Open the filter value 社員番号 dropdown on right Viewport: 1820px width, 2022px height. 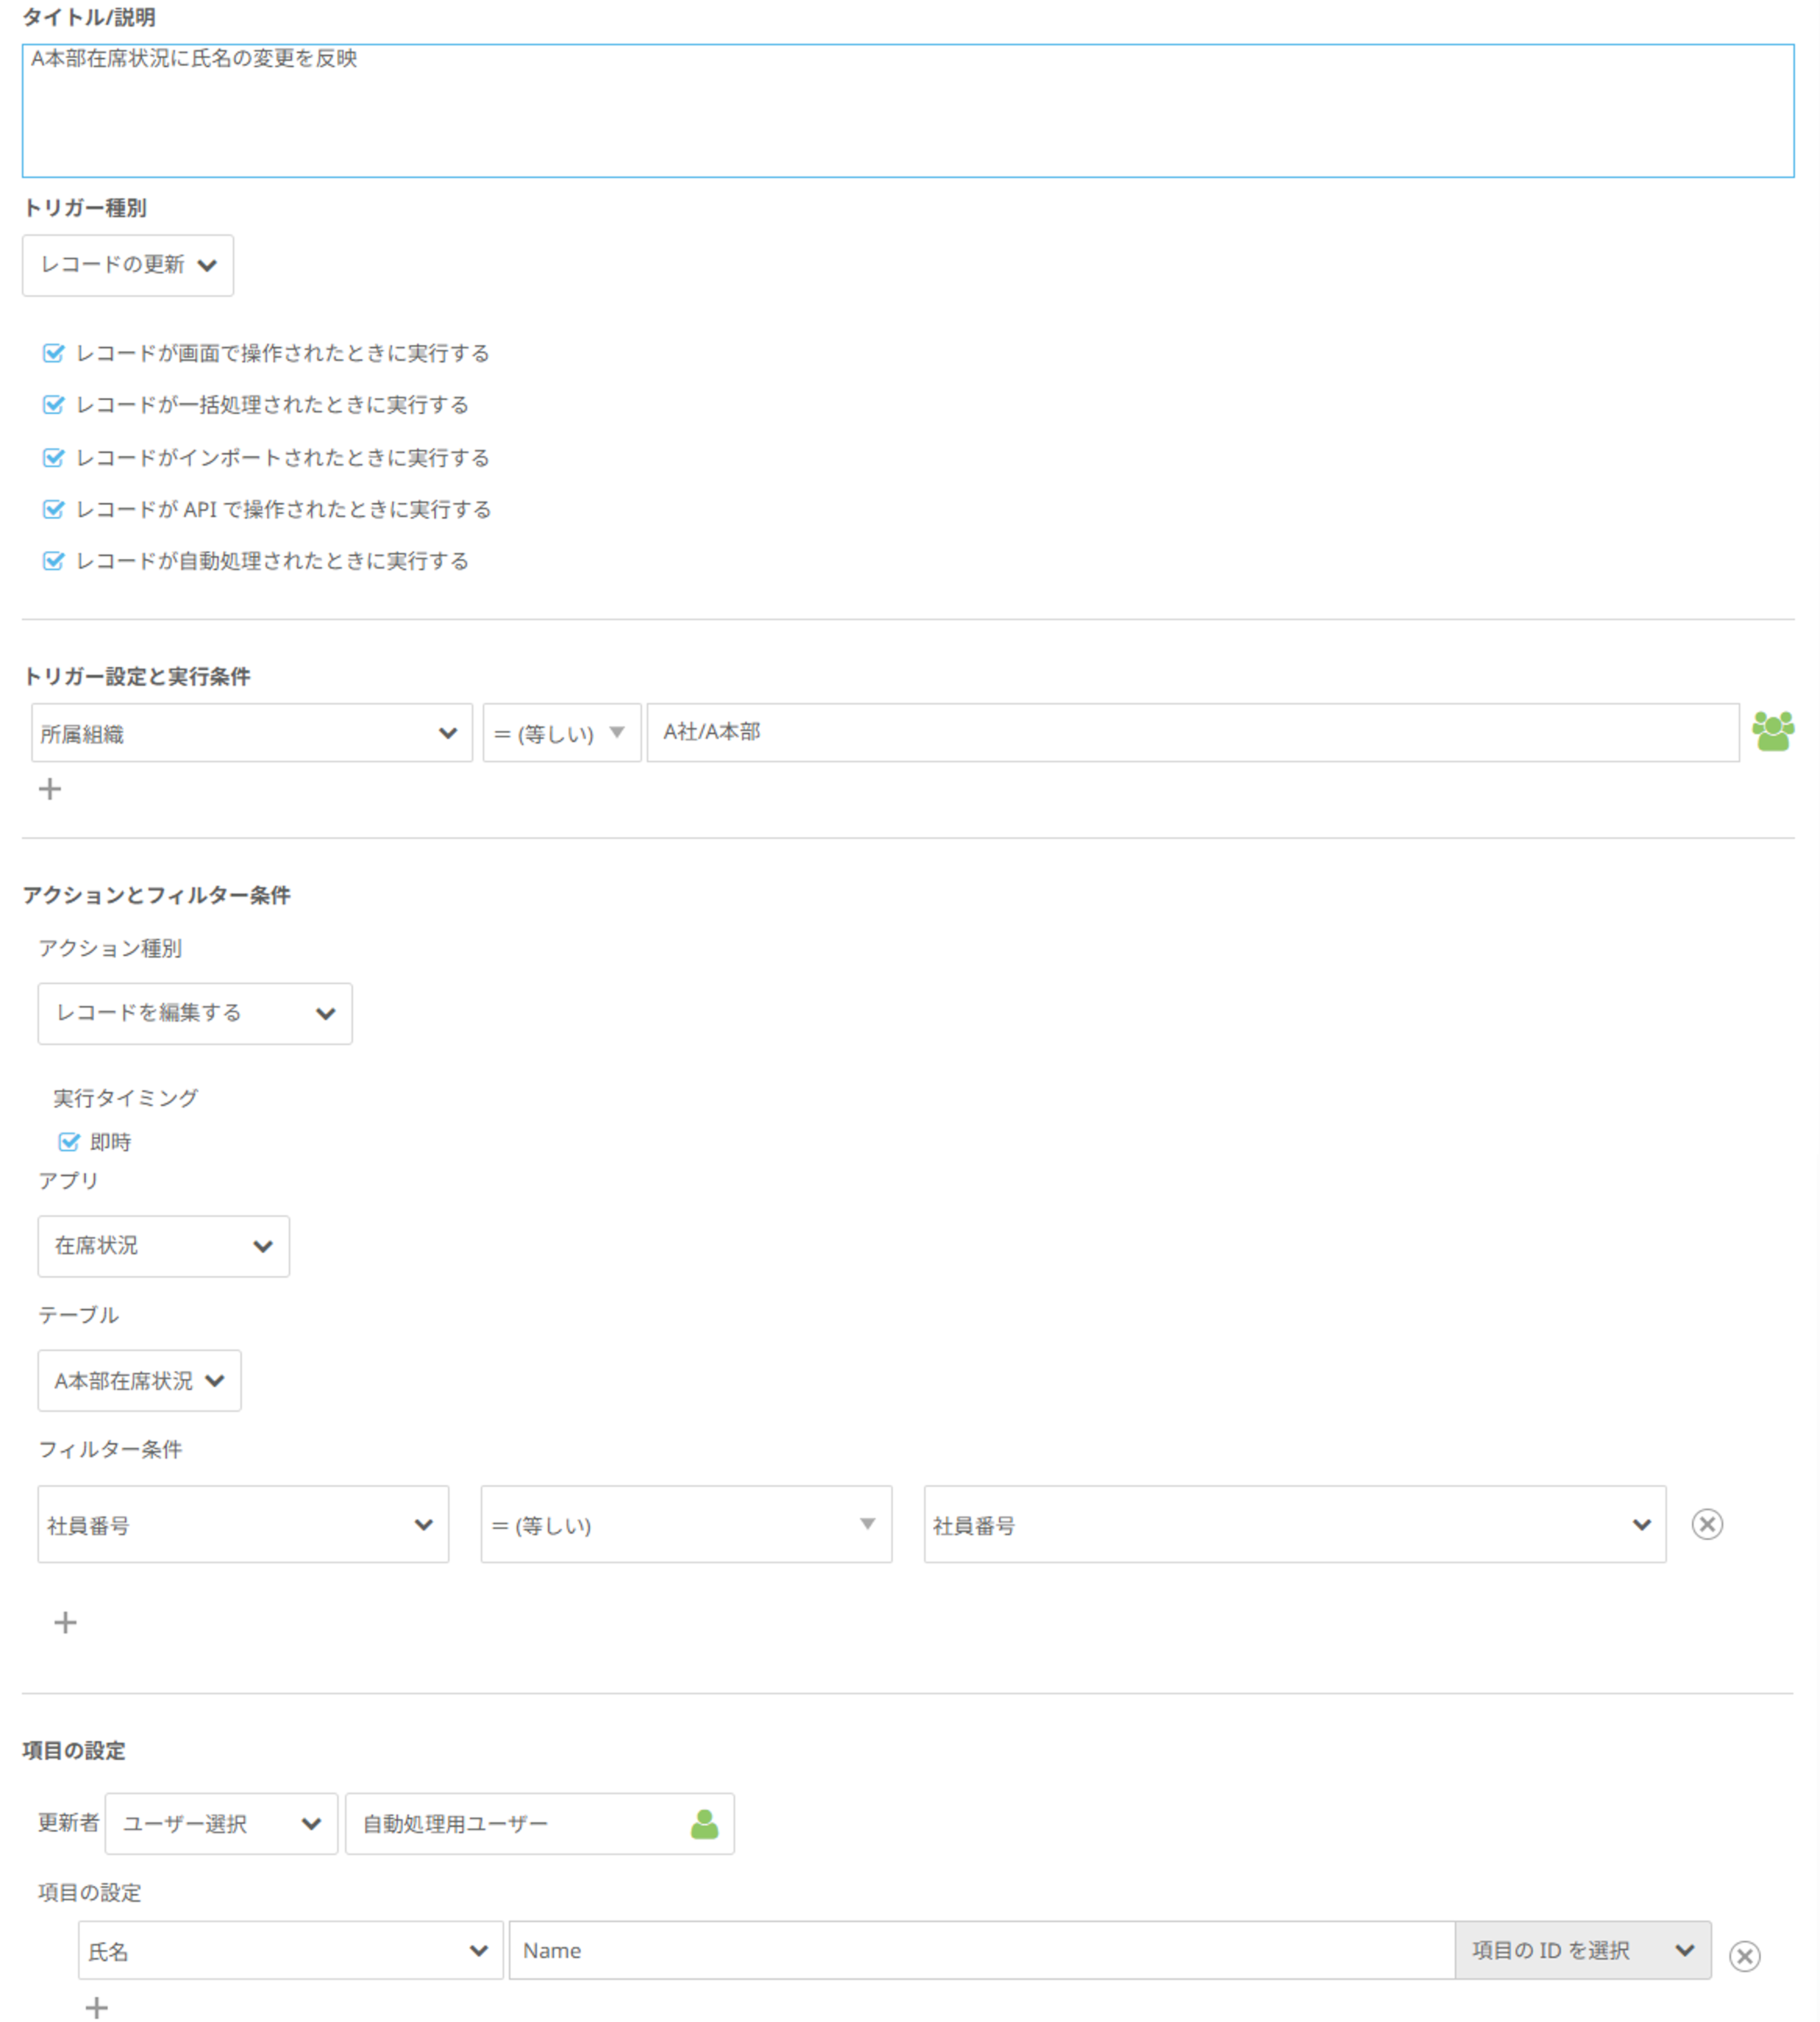pos(1295,1524)
